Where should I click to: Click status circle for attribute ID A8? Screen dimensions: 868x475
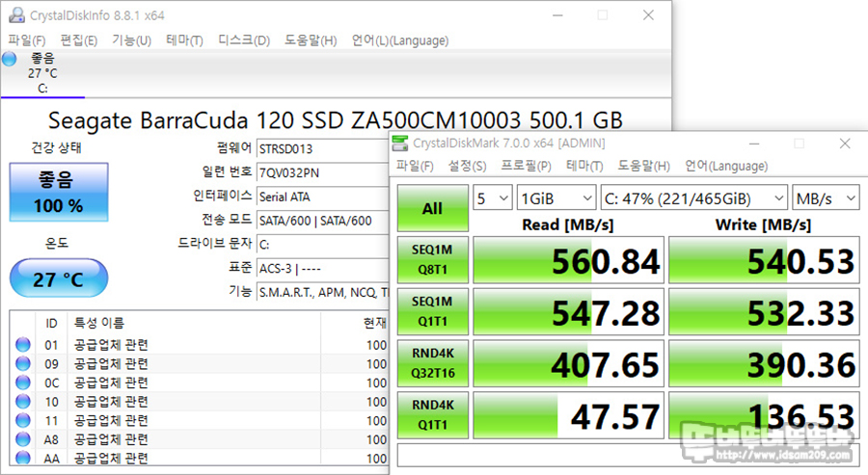tap(23, 439)
